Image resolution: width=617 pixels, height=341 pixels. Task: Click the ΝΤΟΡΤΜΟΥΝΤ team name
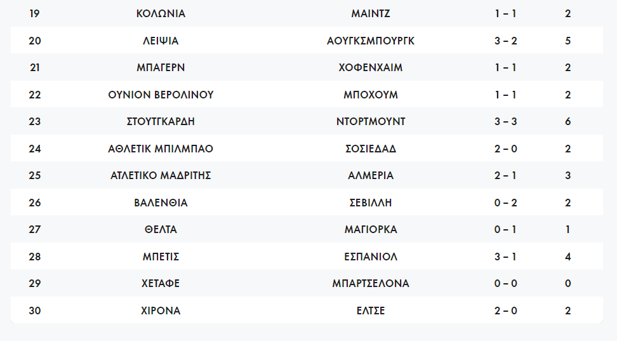click(371, 121)
